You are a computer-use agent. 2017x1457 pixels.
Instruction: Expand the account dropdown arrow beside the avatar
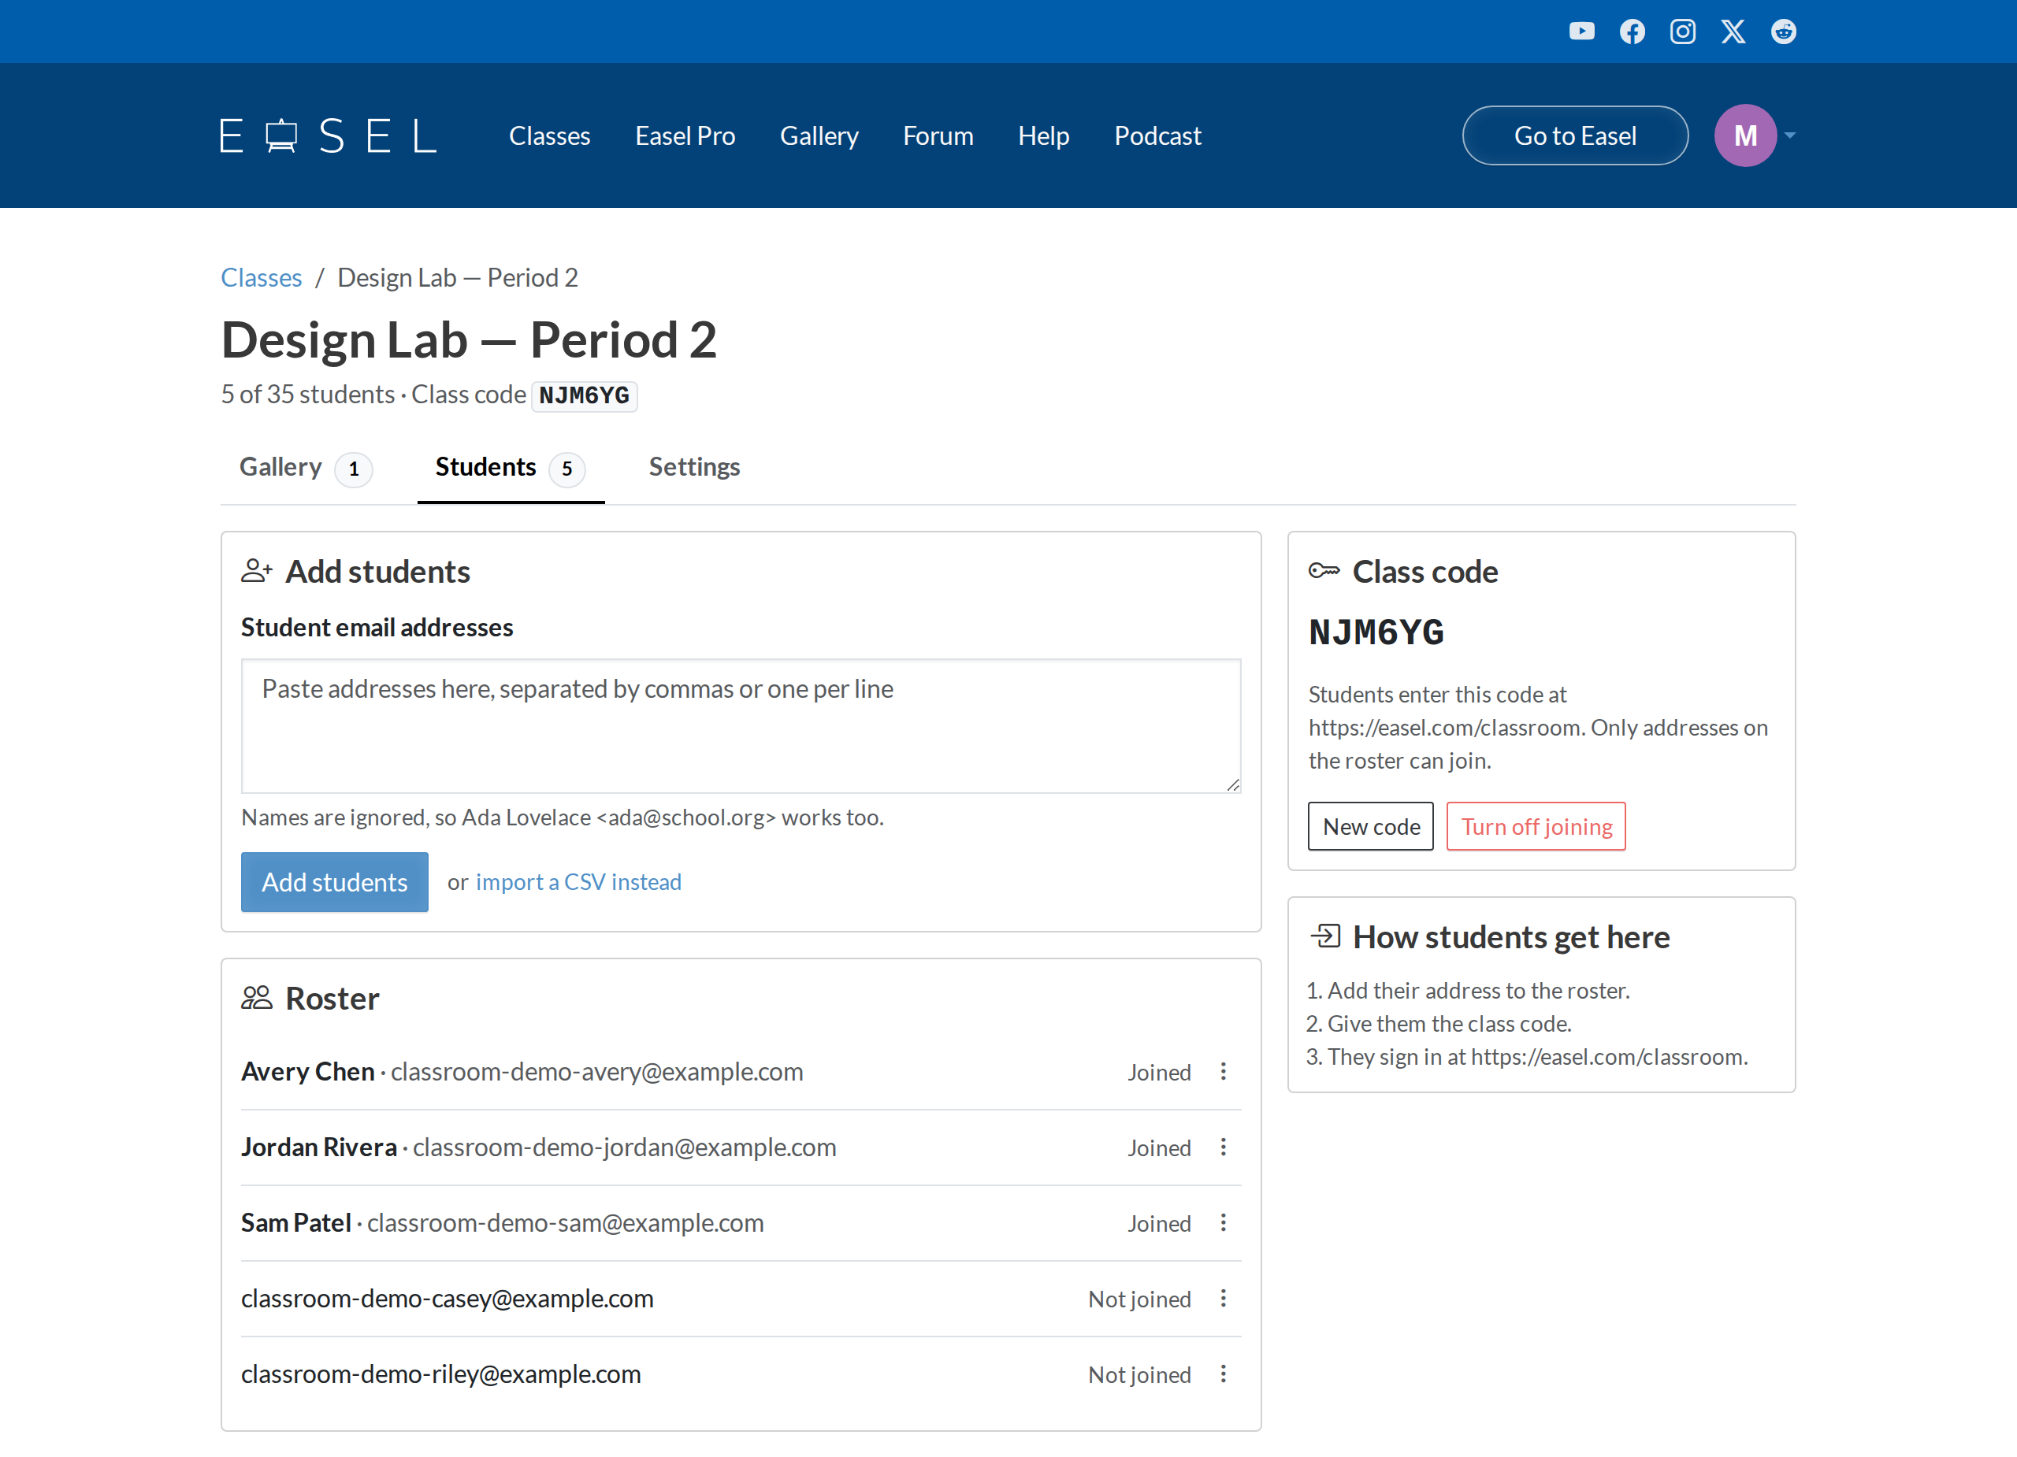point(1789,136)
